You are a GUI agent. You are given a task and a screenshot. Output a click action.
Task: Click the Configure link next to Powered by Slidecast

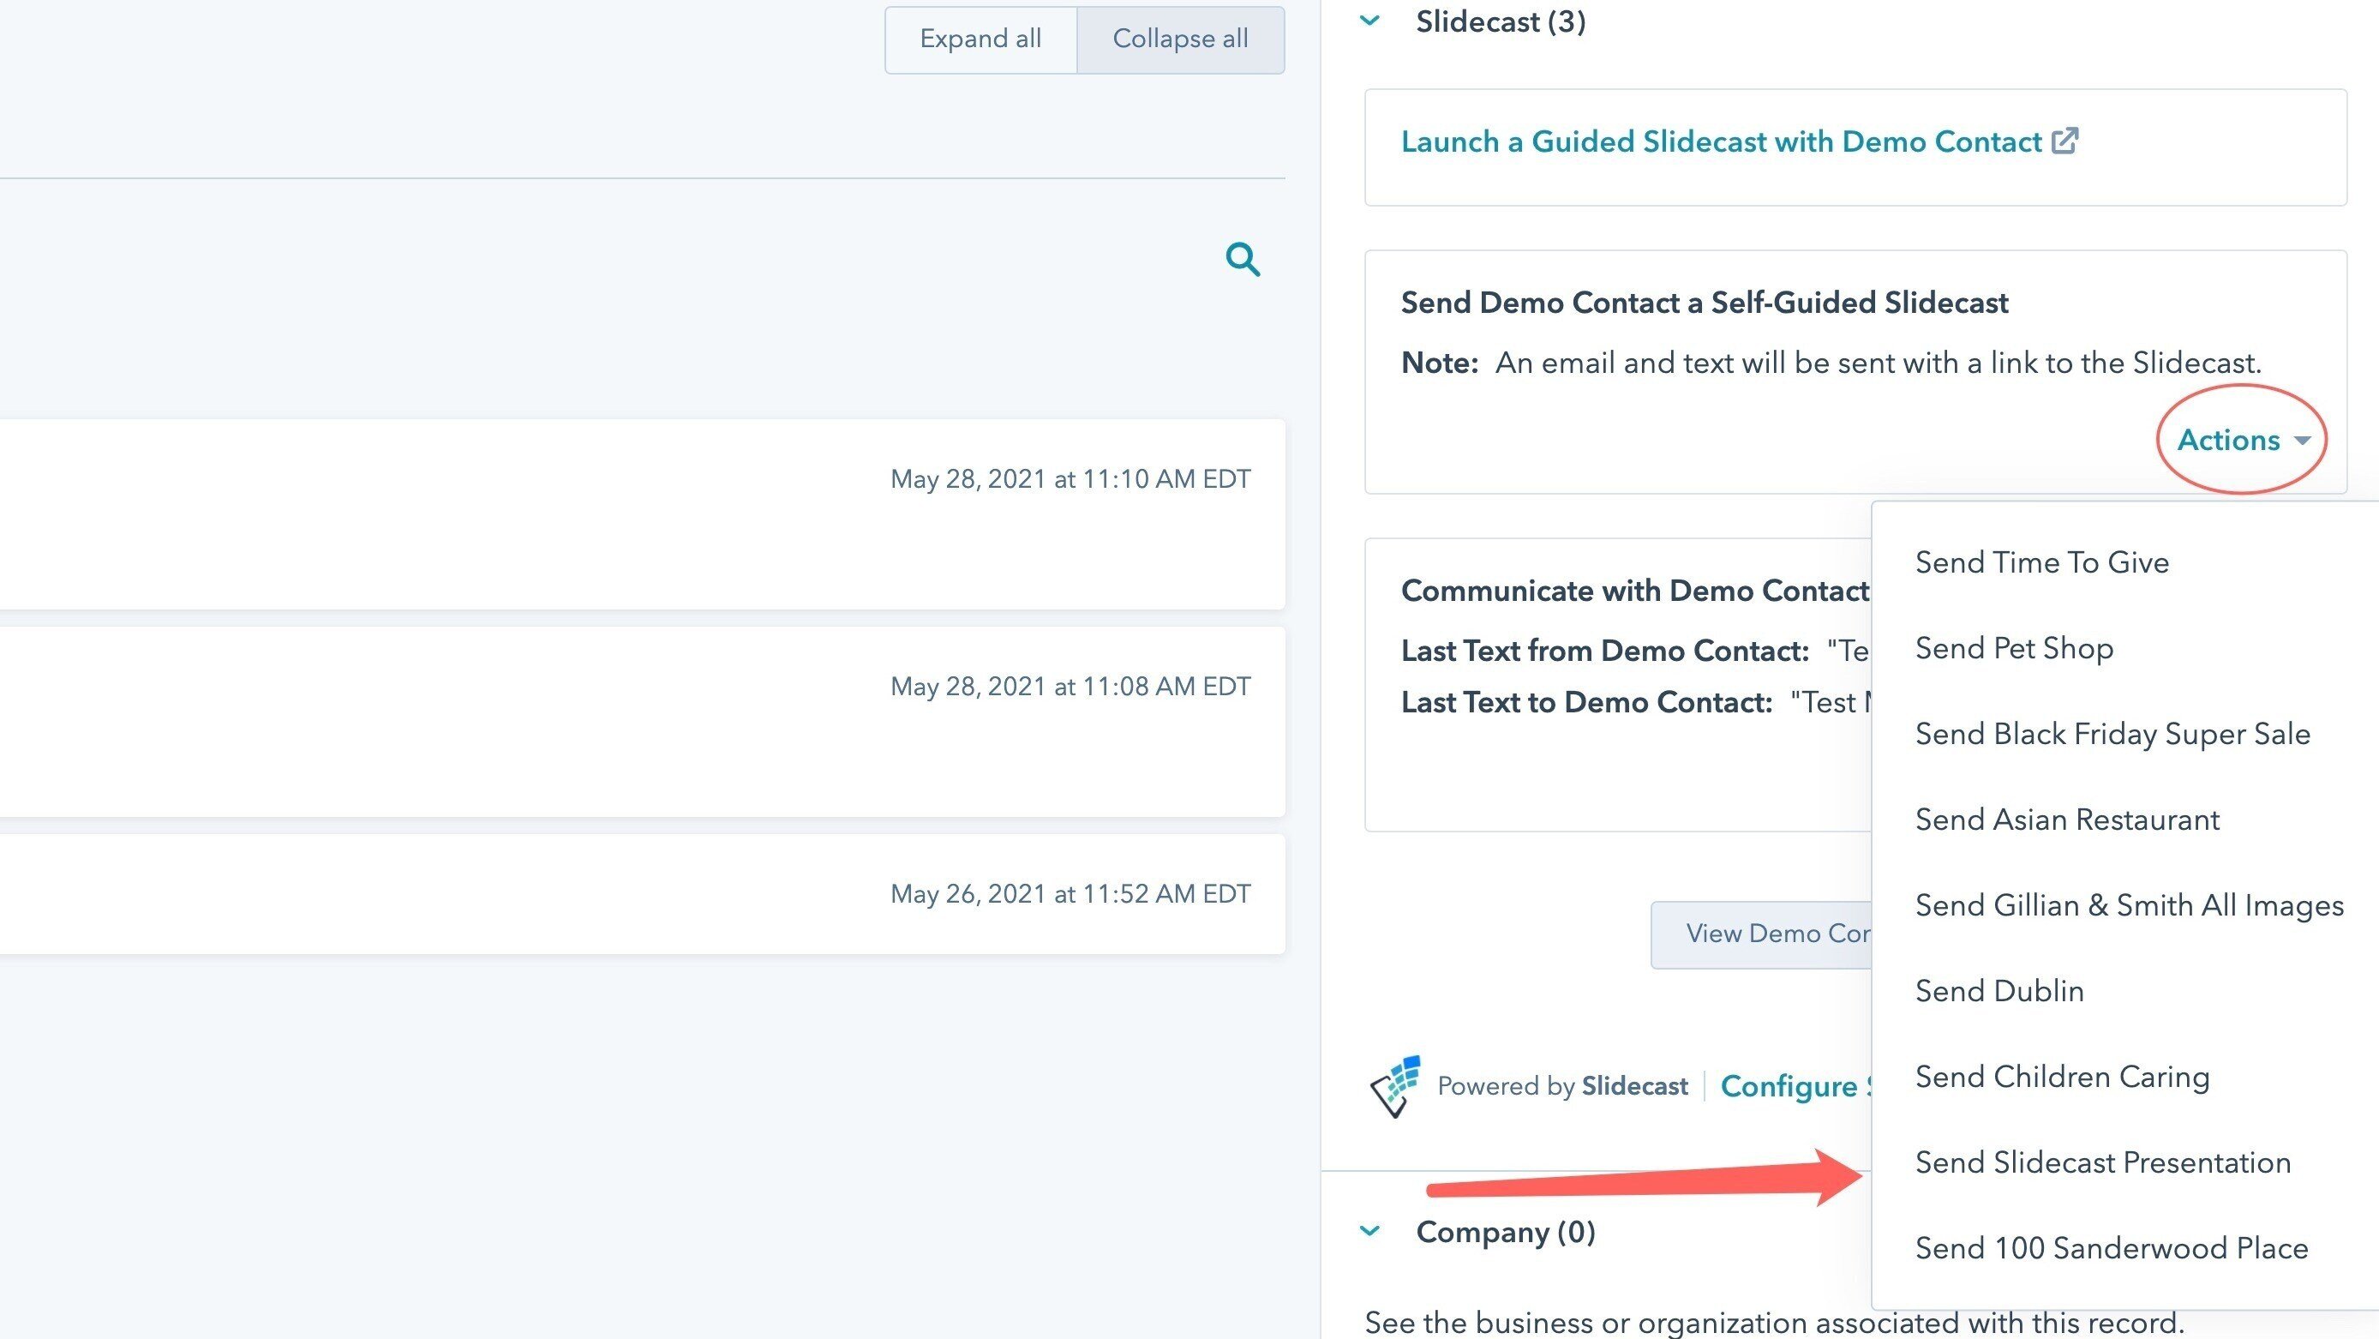(x=1789, y=1086)
